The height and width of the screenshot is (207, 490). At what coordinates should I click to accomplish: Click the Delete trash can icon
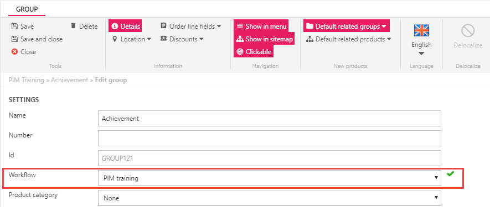73,26
